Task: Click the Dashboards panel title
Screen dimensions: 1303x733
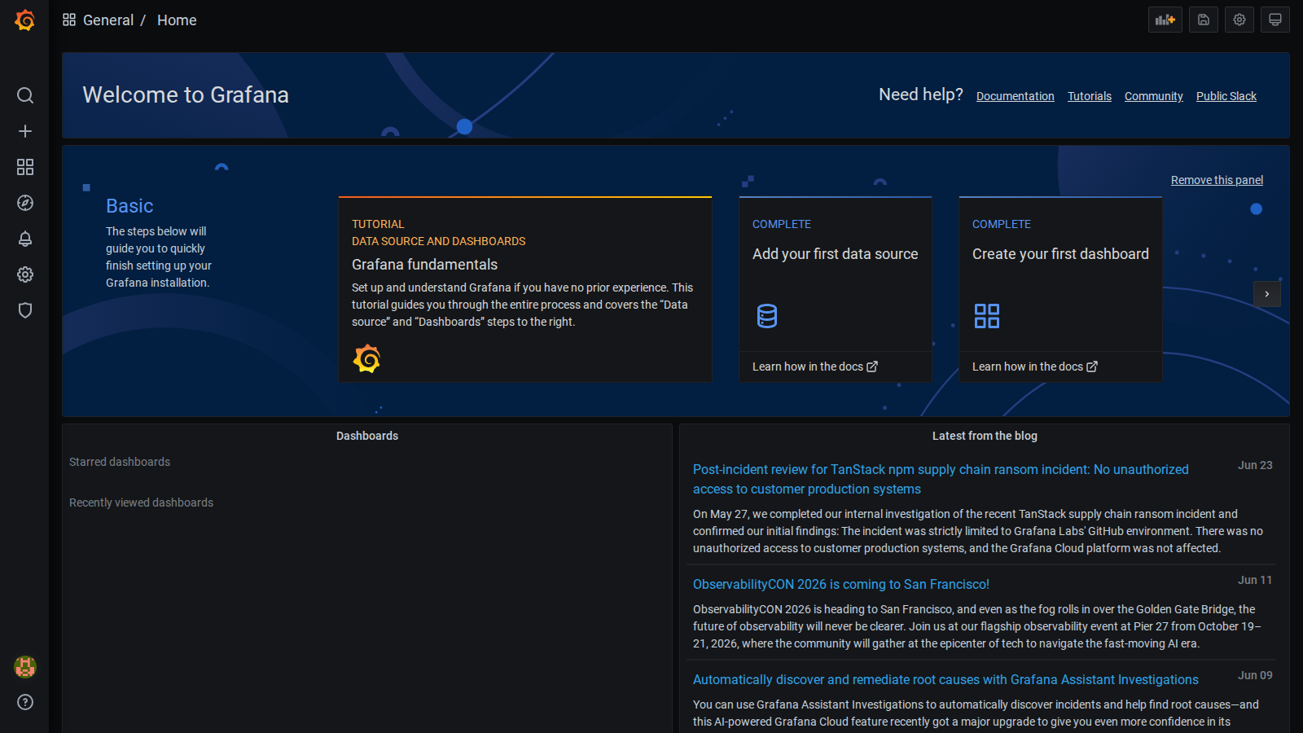Action: pyautogui.click(x=367, y=436)
